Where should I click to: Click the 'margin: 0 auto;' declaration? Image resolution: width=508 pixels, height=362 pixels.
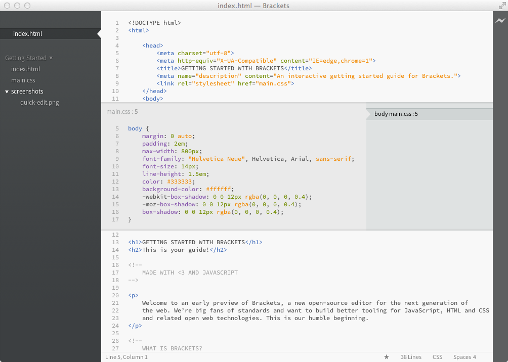point(168,136)
